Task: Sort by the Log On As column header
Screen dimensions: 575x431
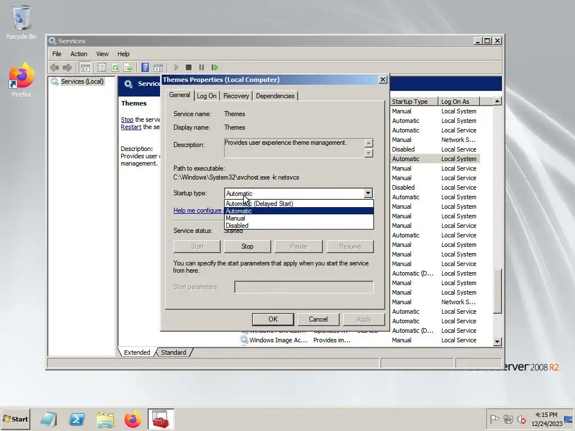Action: 459,102
